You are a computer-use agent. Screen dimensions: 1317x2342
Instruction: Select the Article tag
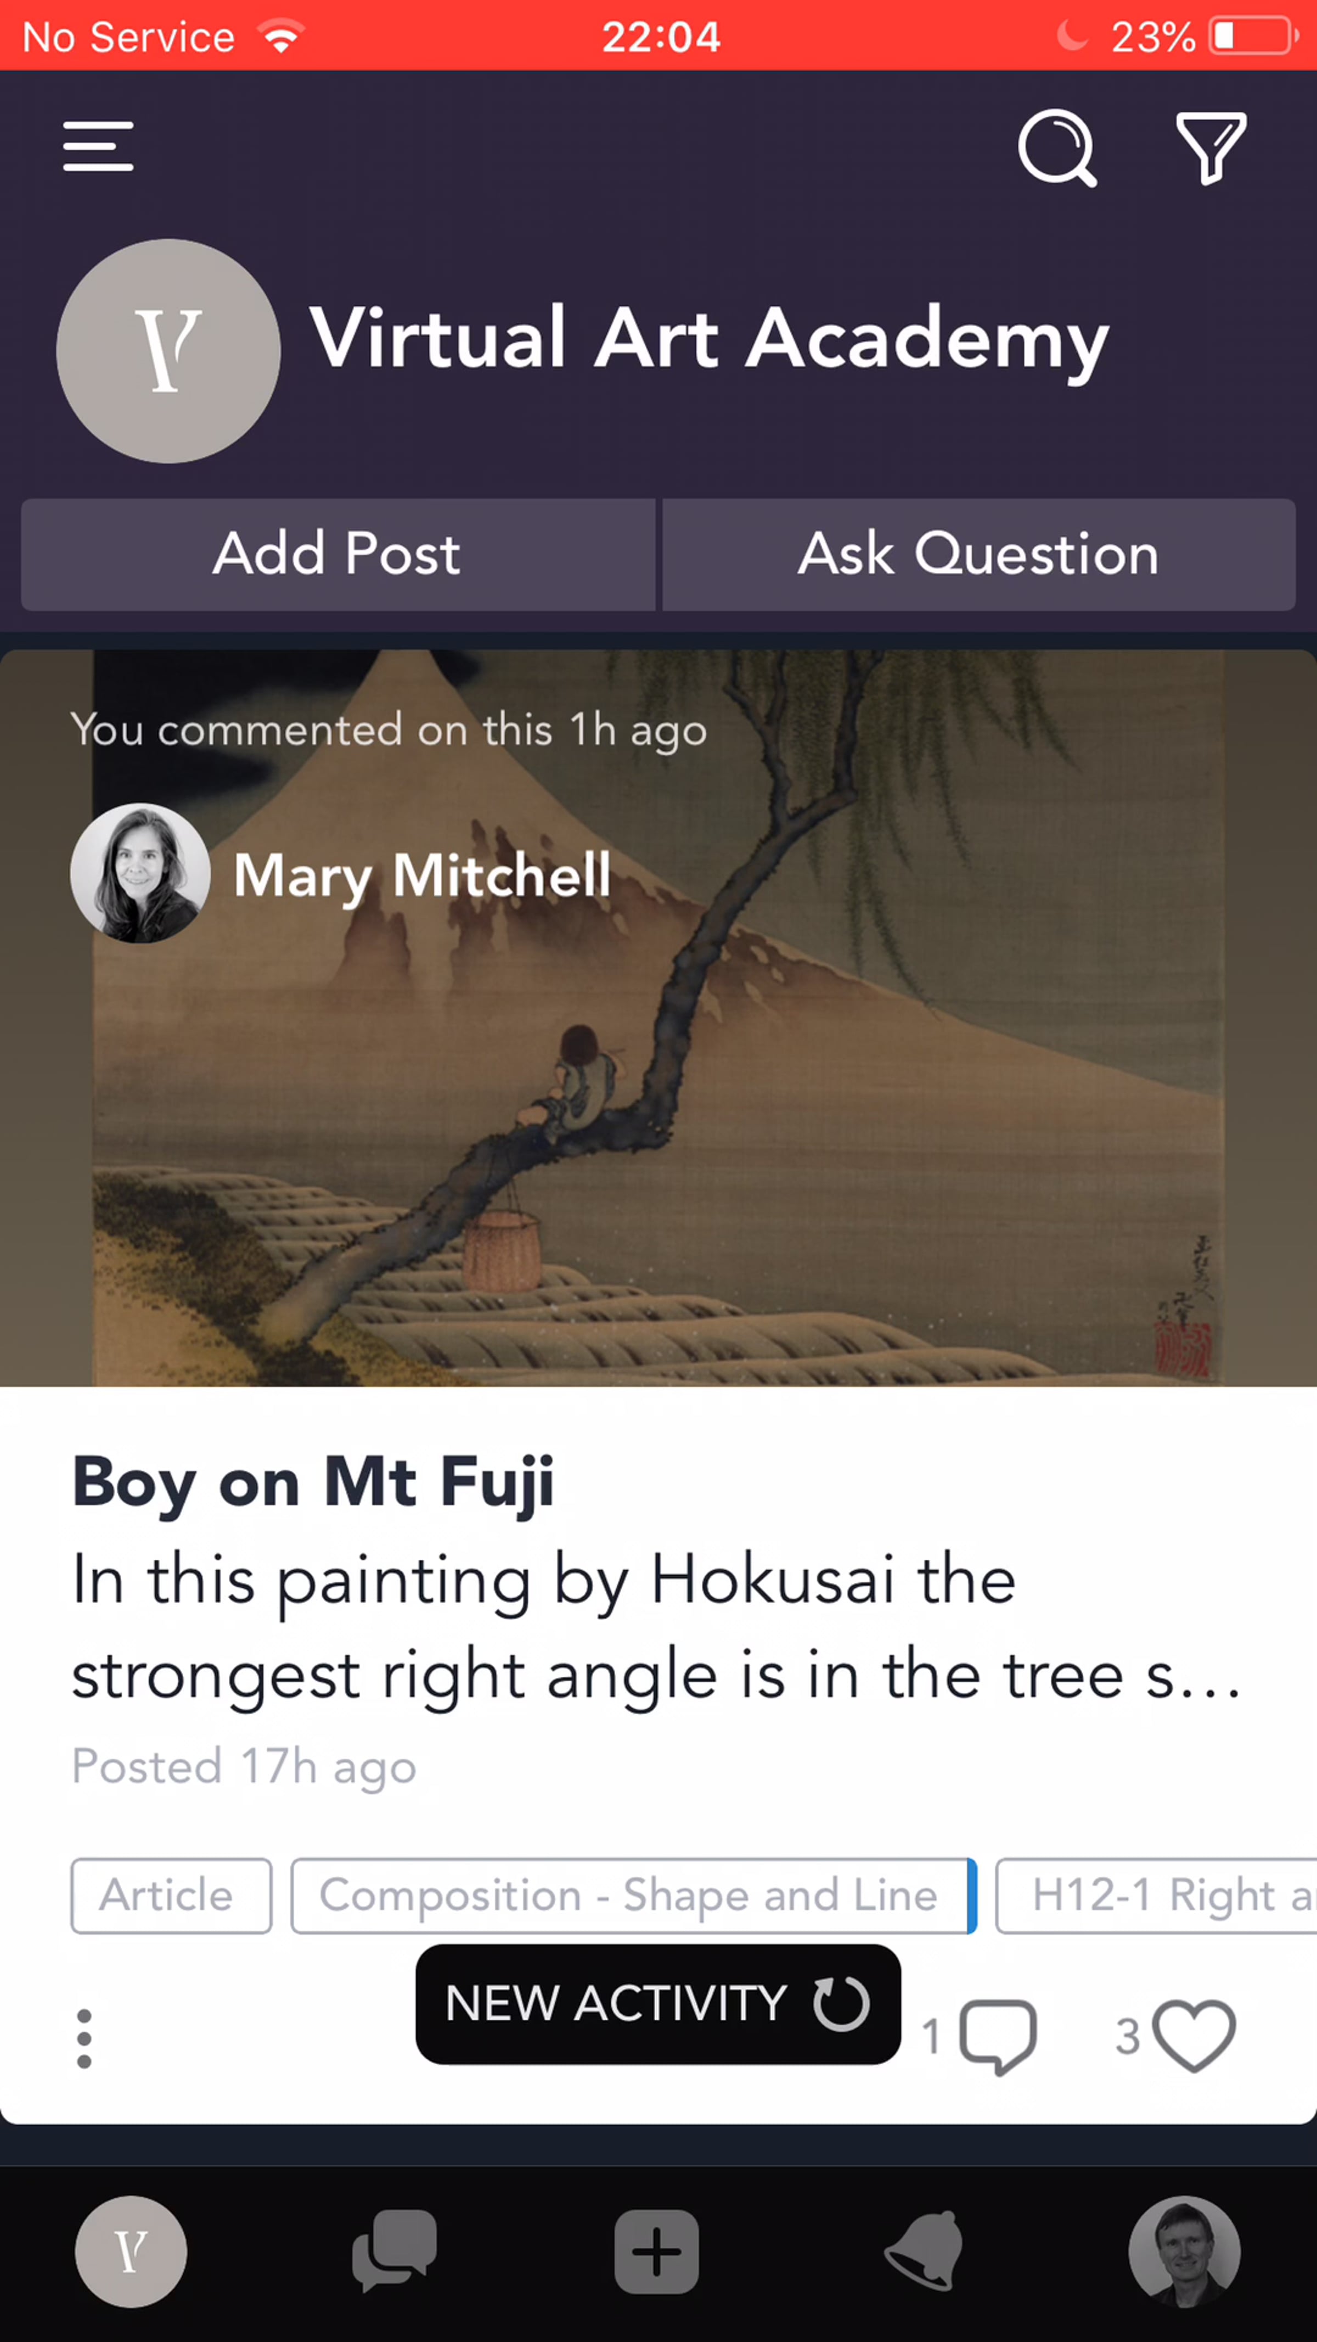pyautogui.click(x=171, y=1896)
